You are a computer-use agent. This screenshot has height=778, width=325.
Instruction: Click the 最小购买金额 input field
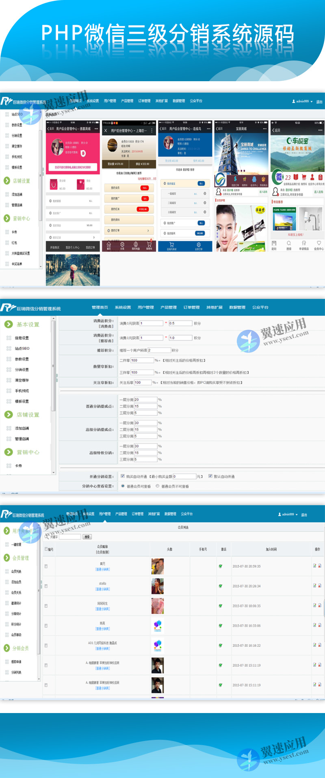185,476
